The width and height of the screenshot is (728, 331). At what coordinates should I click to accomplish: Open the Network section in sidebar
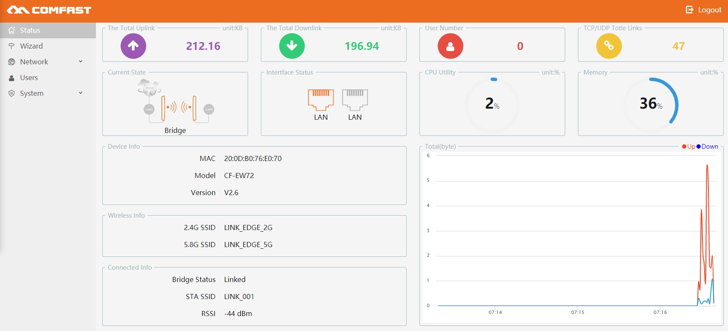pyautogui.click(x=34, y=62)
